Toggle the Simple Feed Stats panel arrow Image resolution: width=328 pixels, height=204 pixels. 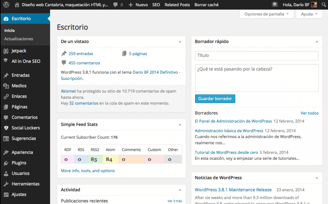tap(180, 124)
